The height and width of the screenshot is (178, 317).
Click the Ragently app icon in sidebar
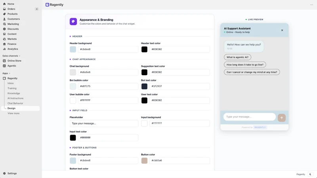(x=4, y=78)
